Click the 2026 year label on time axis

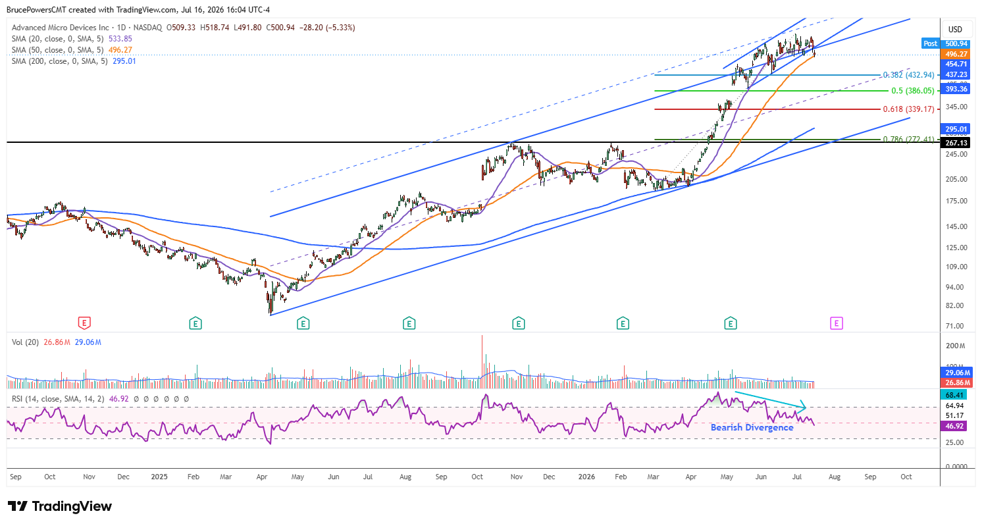click(585, 475)
